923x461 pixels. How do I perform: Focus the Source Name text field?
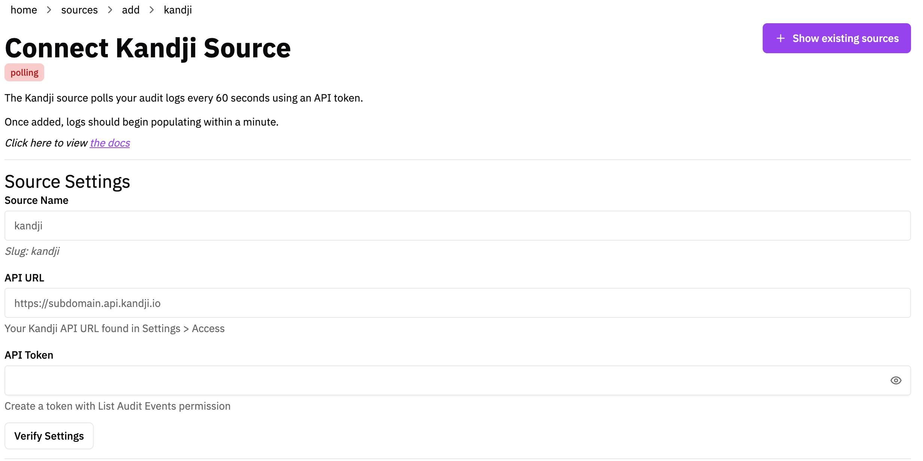click(457, 226)
